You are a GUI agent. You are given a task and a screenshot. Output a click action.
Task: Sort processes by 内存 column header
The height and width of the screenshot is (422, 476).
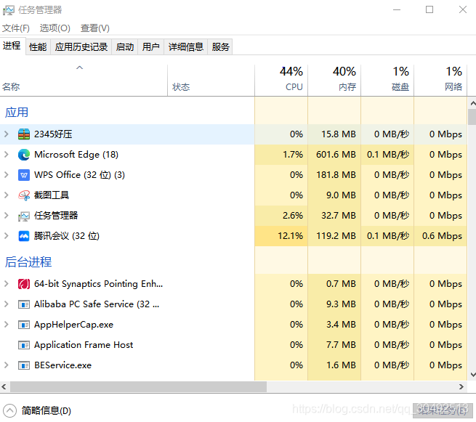point(334,81)
